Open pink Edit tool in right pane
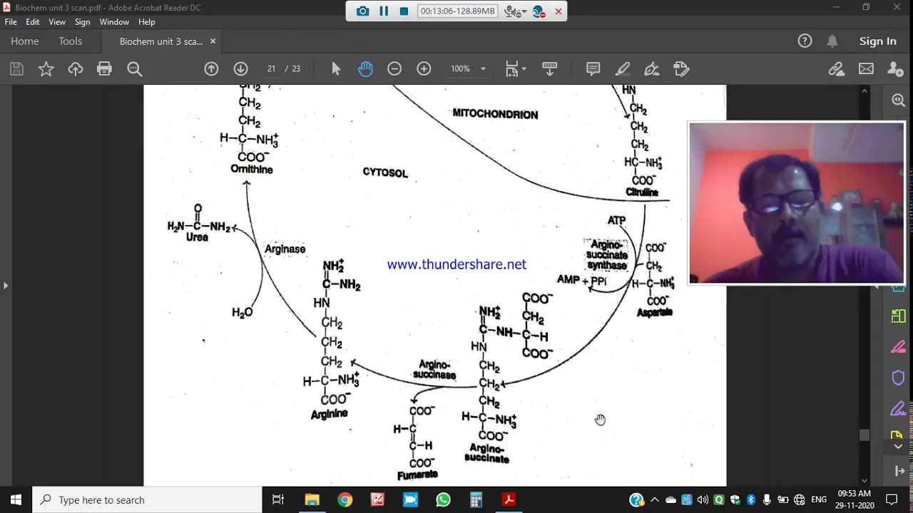This screenshot has height=513, width=913. click(899, 347)
